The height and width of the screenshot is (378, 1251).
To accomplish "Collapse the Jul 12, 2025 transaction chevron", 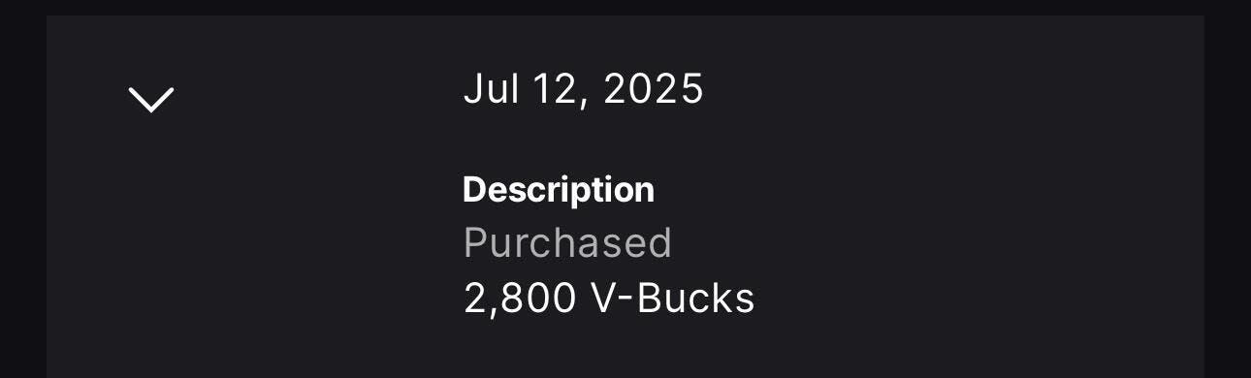I will [x=151, y=99].
